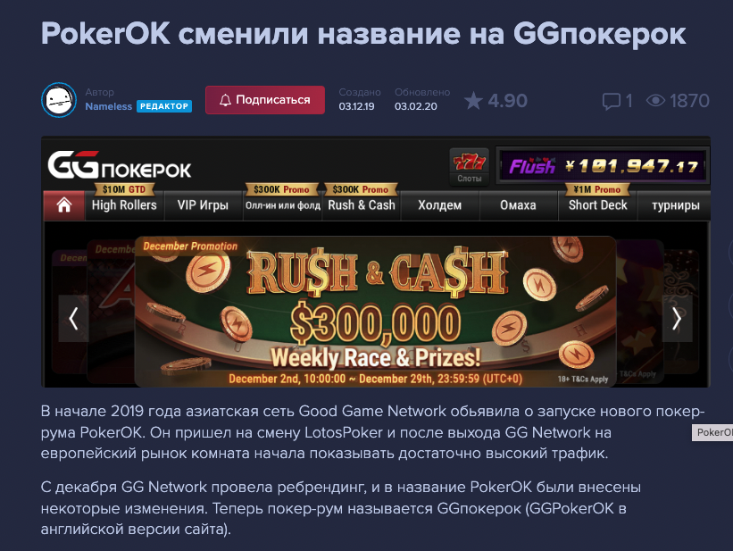Open the 777 Слоты icon
This screenshot has width=733, height=551.
point(470,167)
